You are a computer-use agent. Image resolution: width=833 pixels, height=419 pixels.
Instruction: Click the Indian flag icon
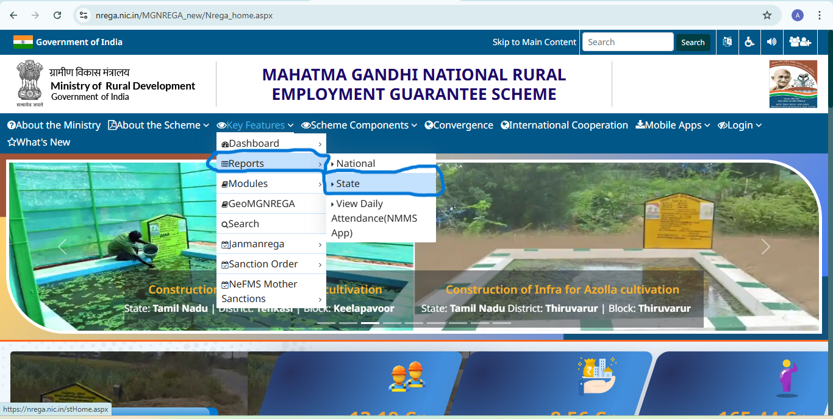22,42
